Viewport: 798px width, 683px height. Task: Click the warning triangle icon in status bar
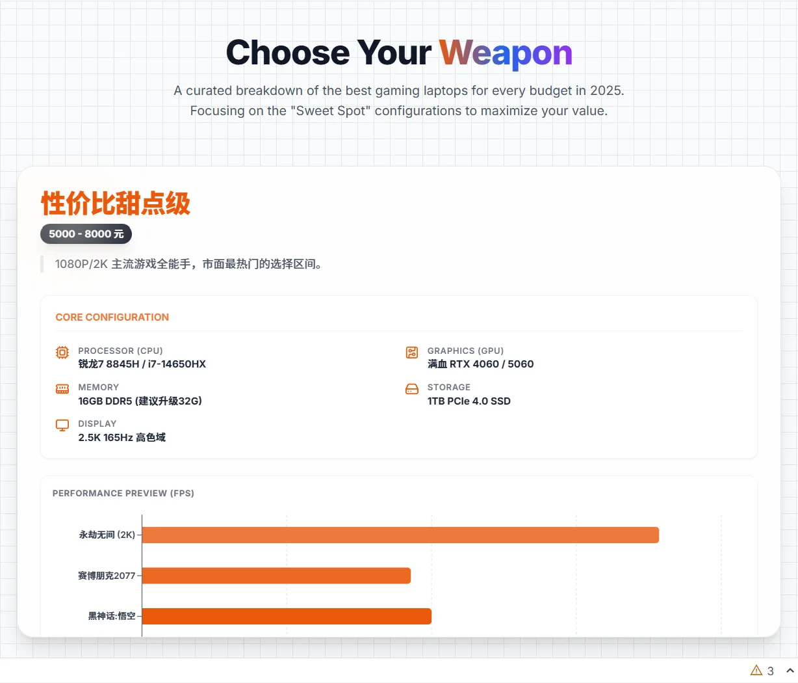coord(756,671)
